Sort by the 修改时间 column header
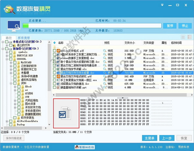This screenshot has height=151, width=194. pyautogui.click(x=176, y=43)
